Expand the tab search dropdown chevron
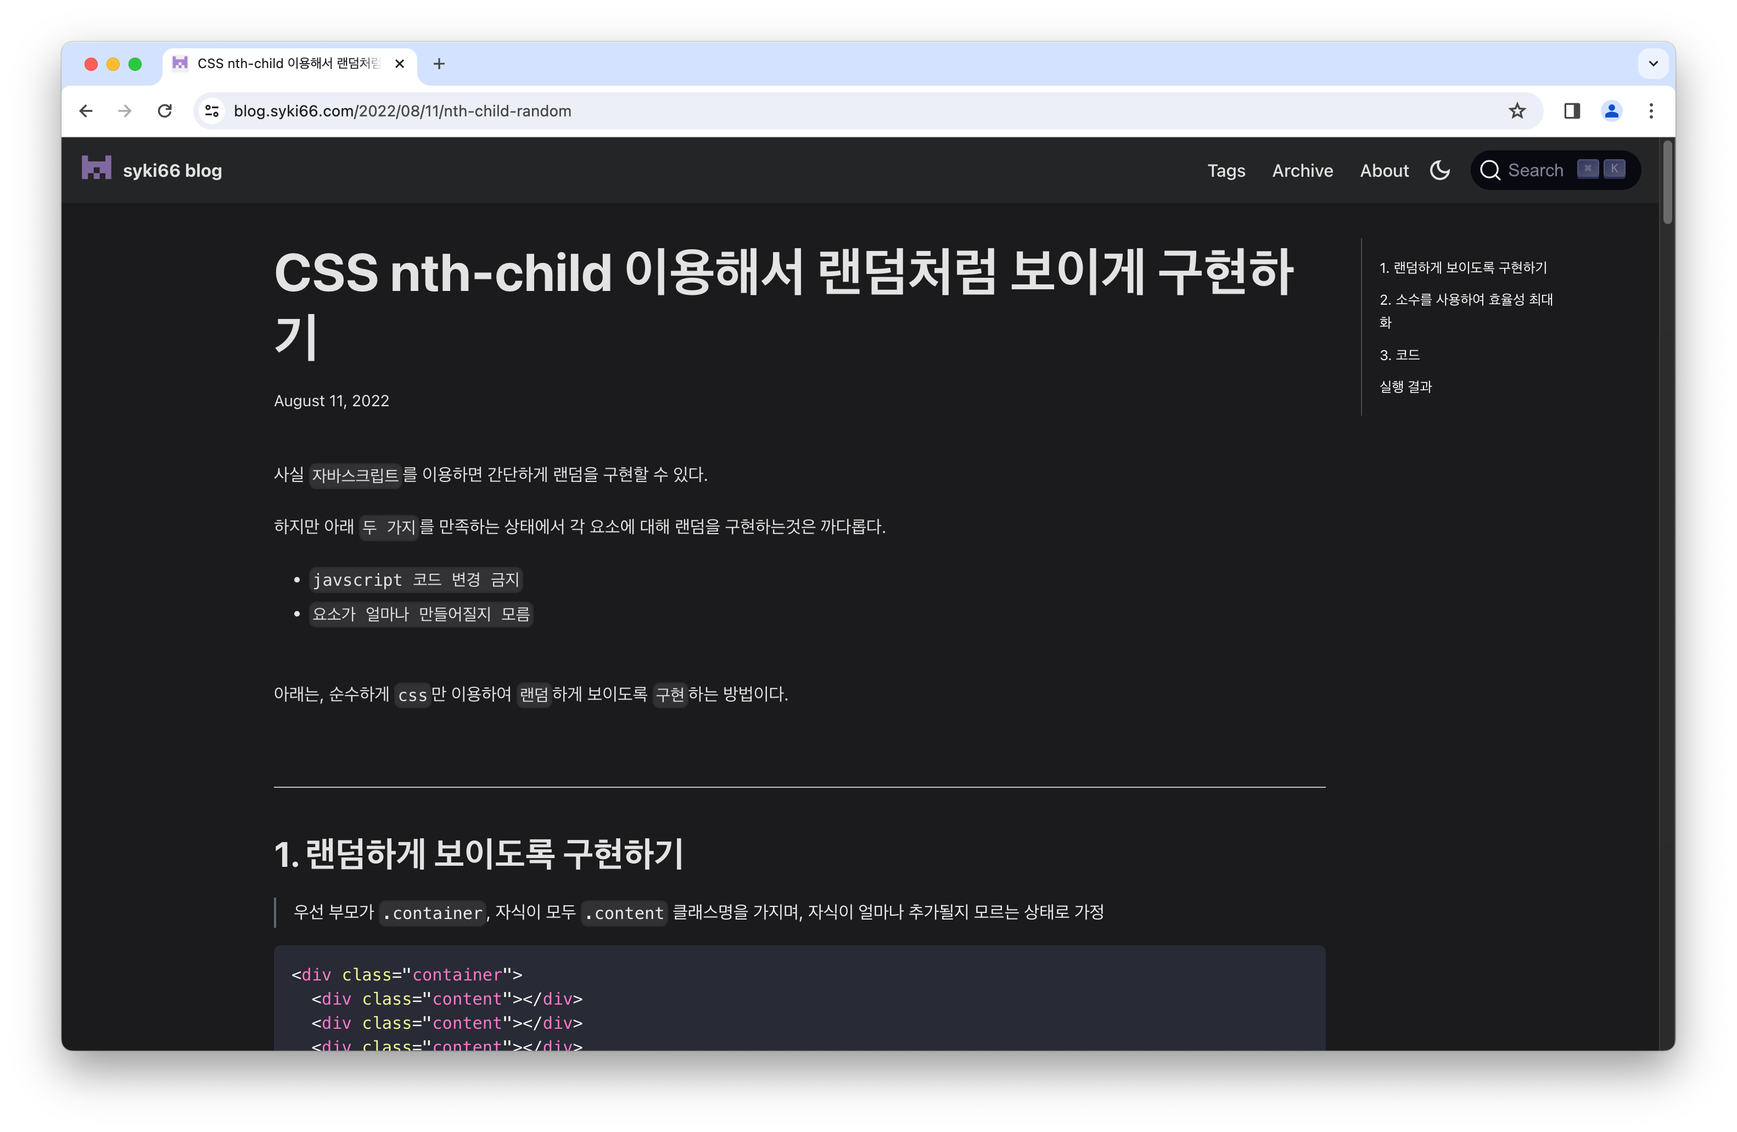The width and height of the screenshot is (1737, 1132). tap(1653, 64)
